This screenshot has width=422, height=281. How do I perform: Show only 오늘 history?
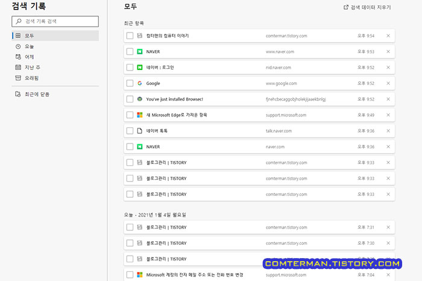point(55,46)
